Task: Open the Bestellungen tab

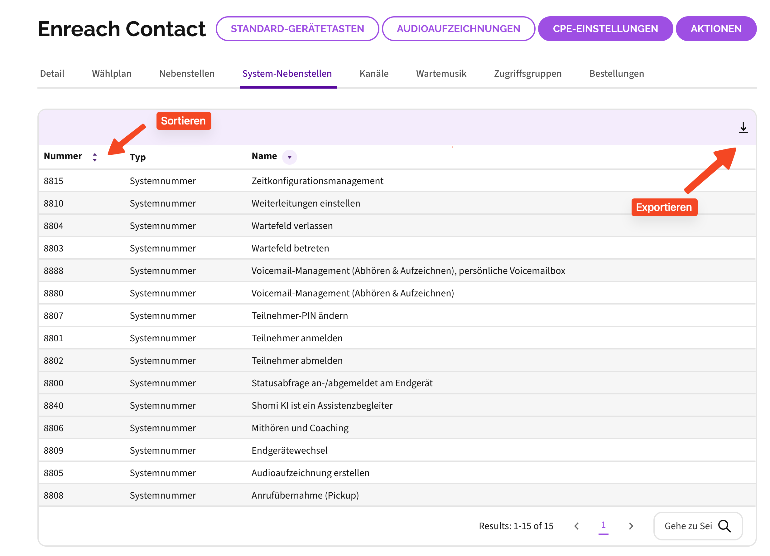Action: click(616, 74)
